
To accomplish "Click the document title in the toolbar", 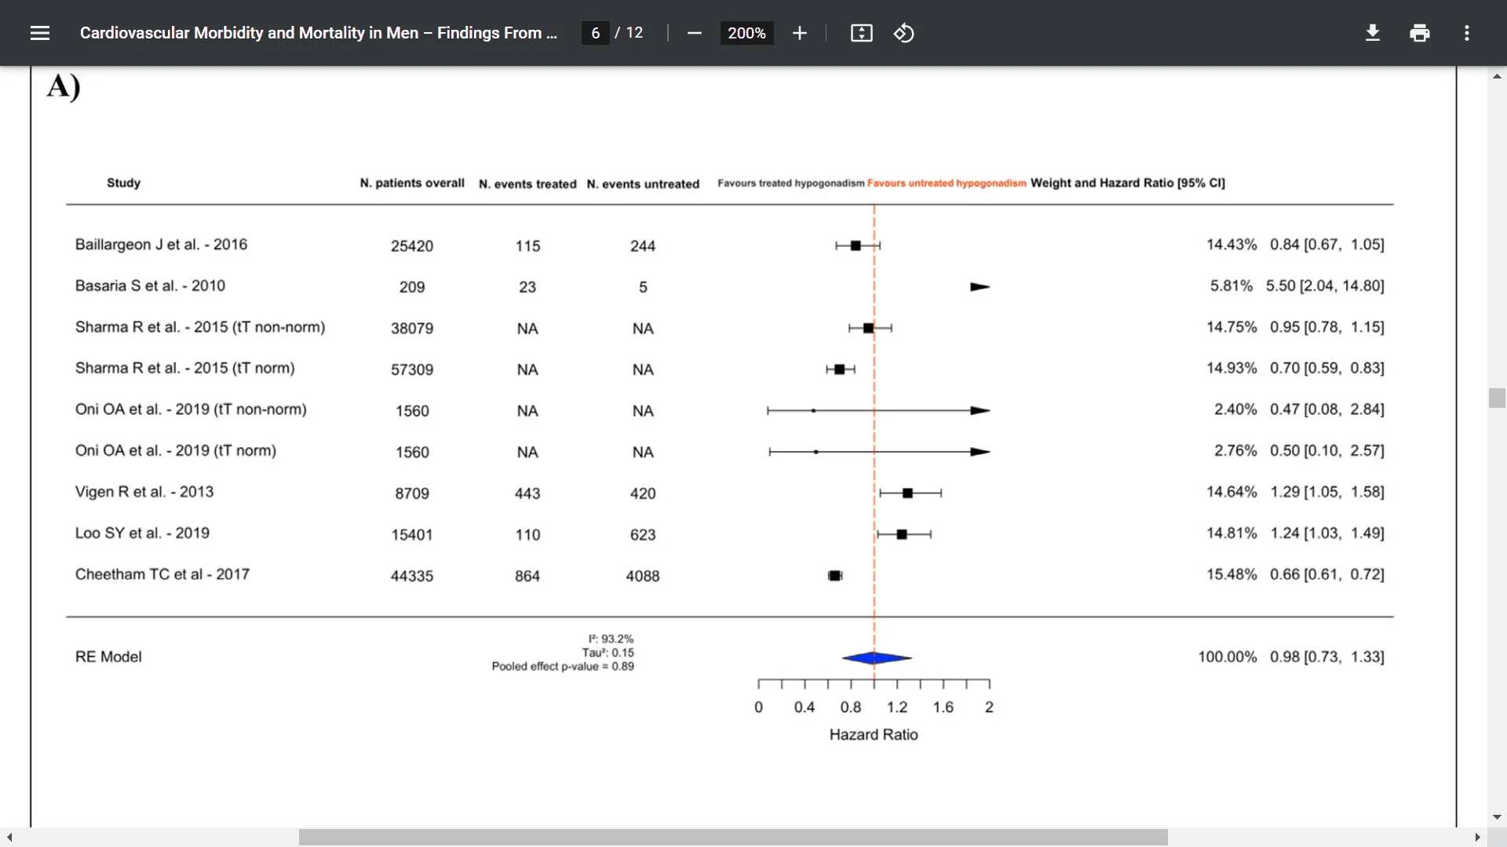I will (x=319, y=33).
